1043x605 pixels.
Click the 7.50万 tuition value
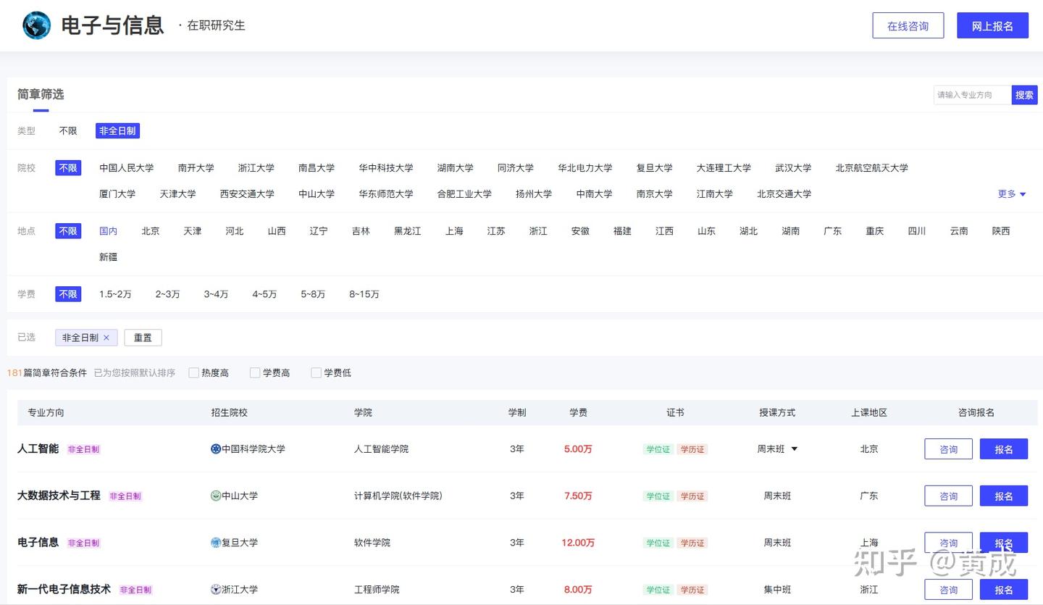[578, 496]
